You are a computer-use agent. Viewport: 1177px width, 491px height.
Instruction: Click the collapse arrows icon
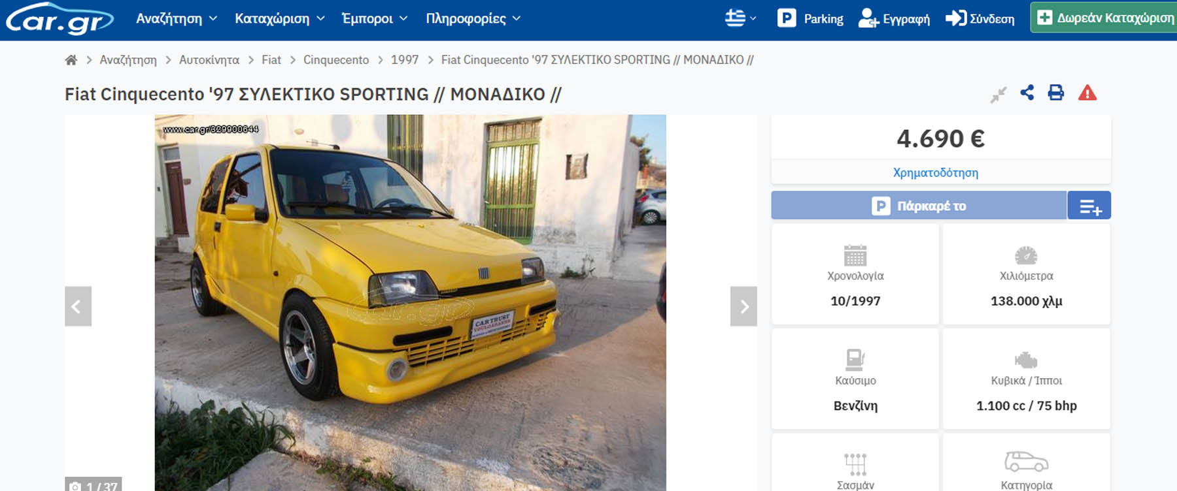[998, 95]
